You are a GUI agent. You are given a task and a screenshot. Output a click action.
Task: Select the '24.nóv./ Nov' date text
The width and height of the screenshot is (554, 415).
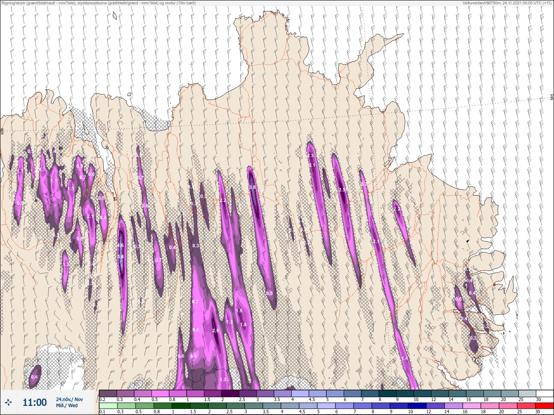point(69,399)
